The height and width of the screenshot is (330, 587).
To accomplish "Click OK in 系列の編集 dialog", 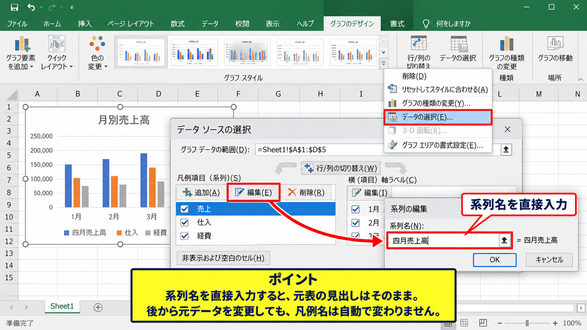I will click(494, 260).
